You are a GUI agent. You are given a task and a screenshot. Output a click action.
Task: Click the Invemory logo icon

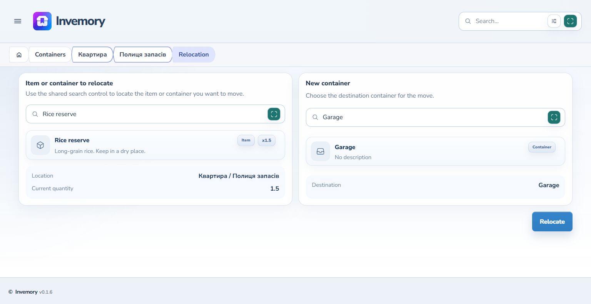pyautogui.click(x=42, y=21)
